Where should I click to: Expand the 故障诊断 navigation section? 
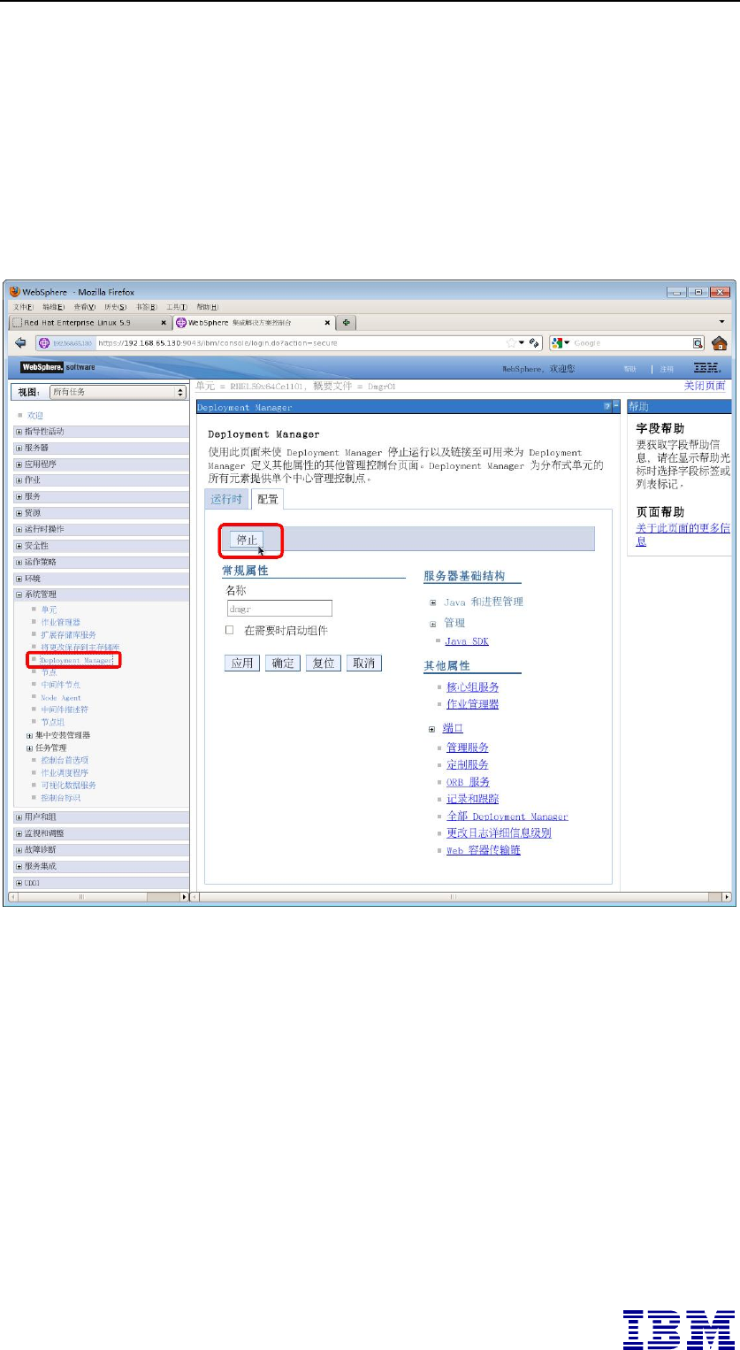(x=19, y=849)
